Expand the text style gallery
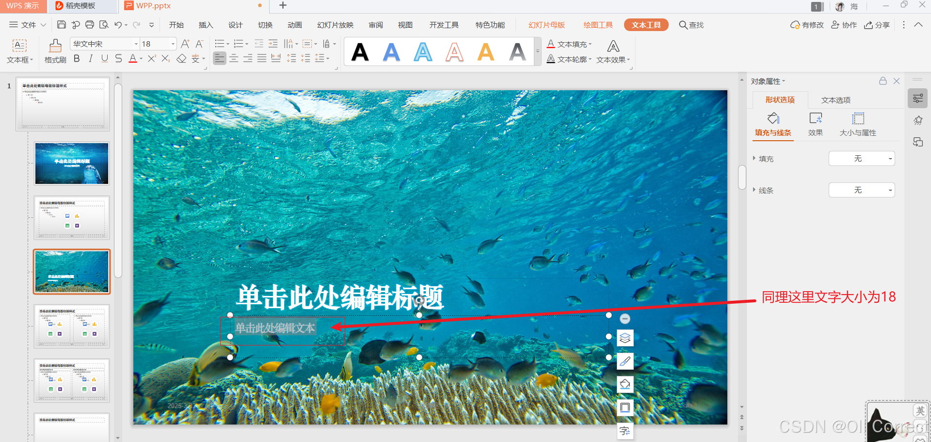 [x=537, y=51]
